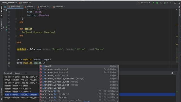Screen dimensions: 181x102
Task: Choose instance_exec from completion popup
Action: pos(79,73)
